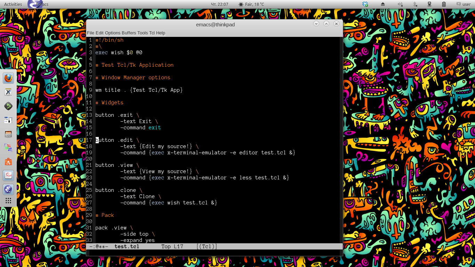Click 'button .clone' on line 25
This screenshot has width=475, height=267.
tap(116, 190)
